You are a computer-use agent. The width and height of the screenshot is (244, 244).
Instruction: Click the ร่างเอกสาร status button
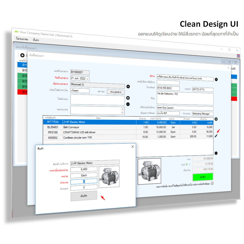[x=116, y=92]
